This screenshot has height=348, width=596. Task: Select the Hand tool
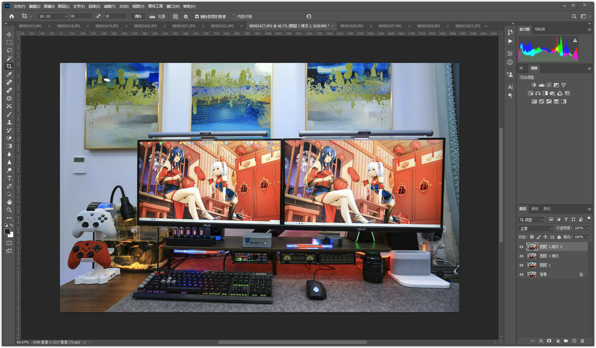tap(9, 202)
